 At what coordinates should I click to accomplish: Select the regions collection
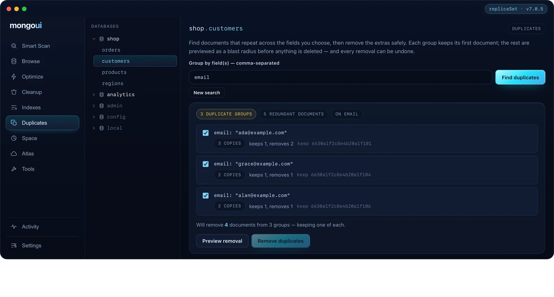click(x=135, y=83)
